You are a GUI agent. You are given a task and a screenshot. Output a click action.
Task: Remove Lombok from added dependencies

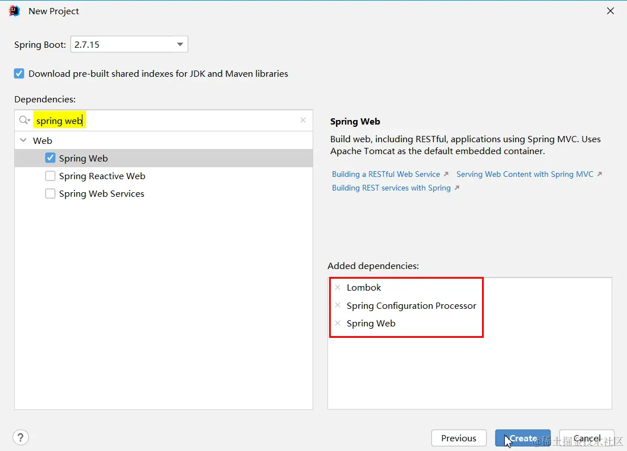tap(338, 288)
